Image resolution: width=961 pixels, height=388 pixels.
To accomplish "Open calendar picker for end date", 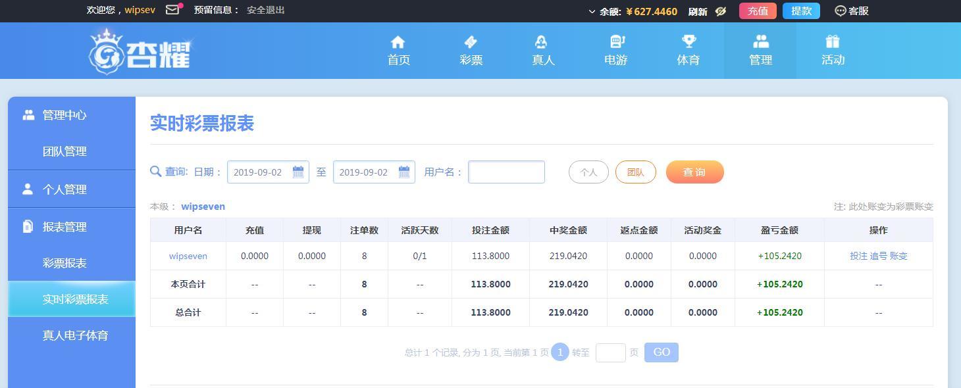I will click(x=404, y=172).
